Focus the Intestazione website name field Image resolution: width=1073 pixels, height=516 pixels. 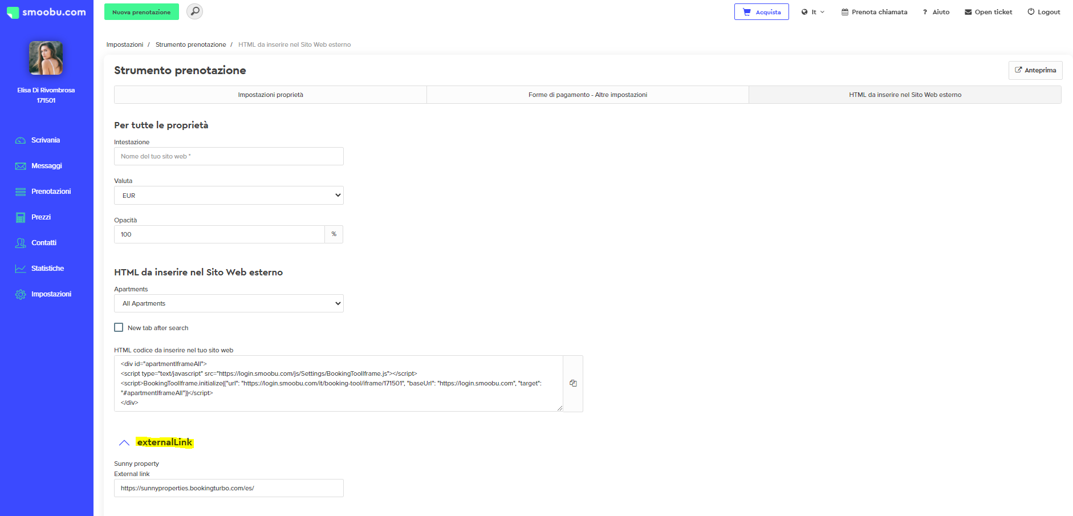[229, 156]
